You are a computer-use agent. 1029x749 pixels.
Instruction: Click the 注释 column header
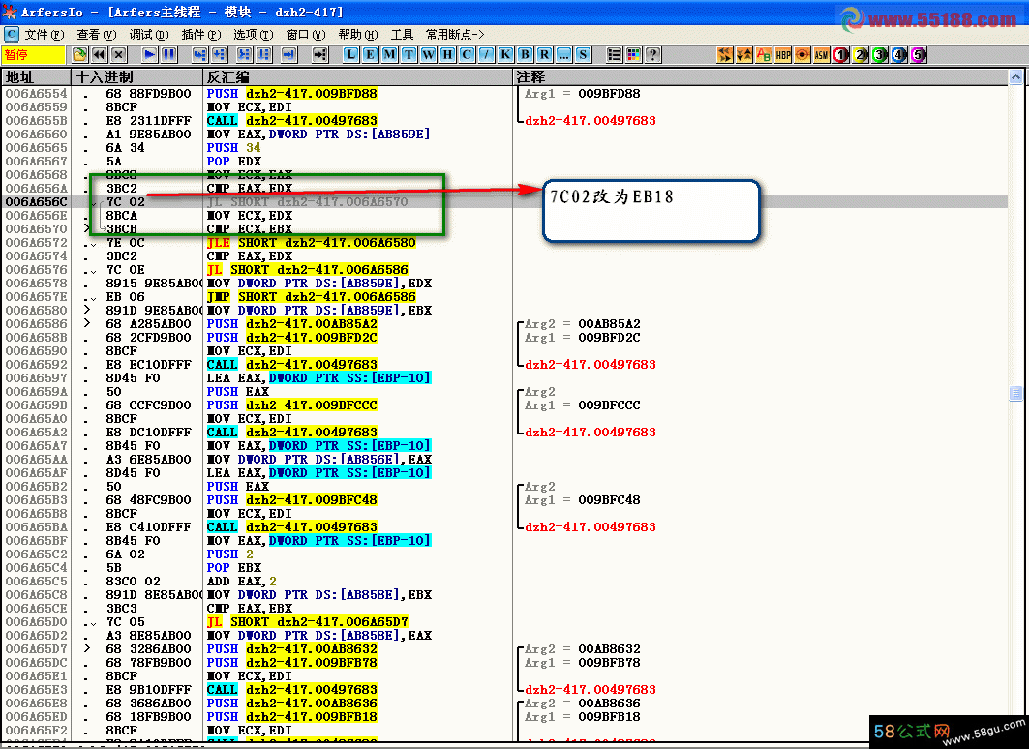[x=761, y=76]
